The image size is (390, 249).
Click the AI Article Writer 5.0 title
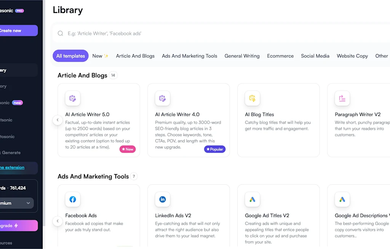(87, 114)
